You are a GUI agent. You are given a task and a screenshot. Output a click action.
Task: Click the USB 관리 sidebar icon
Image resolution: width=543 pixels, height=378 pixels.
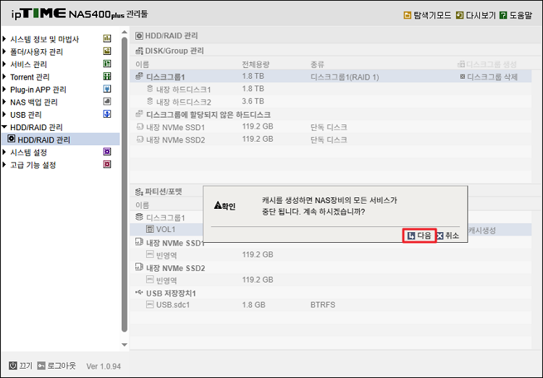pyautogui.click(x=107, y=114)
